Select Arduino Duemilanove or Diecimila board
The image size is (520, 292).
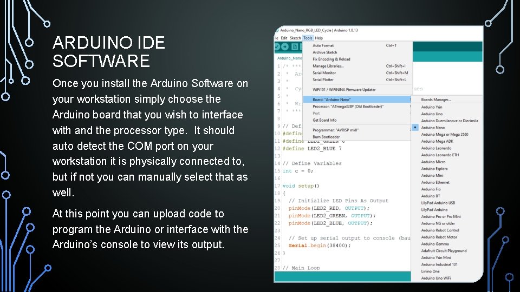pyautogui.click(x=447, y=121)
